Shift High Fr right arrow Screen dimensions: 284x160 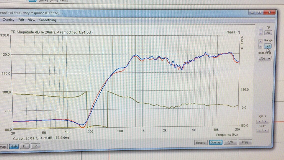[x=265, y=121]
